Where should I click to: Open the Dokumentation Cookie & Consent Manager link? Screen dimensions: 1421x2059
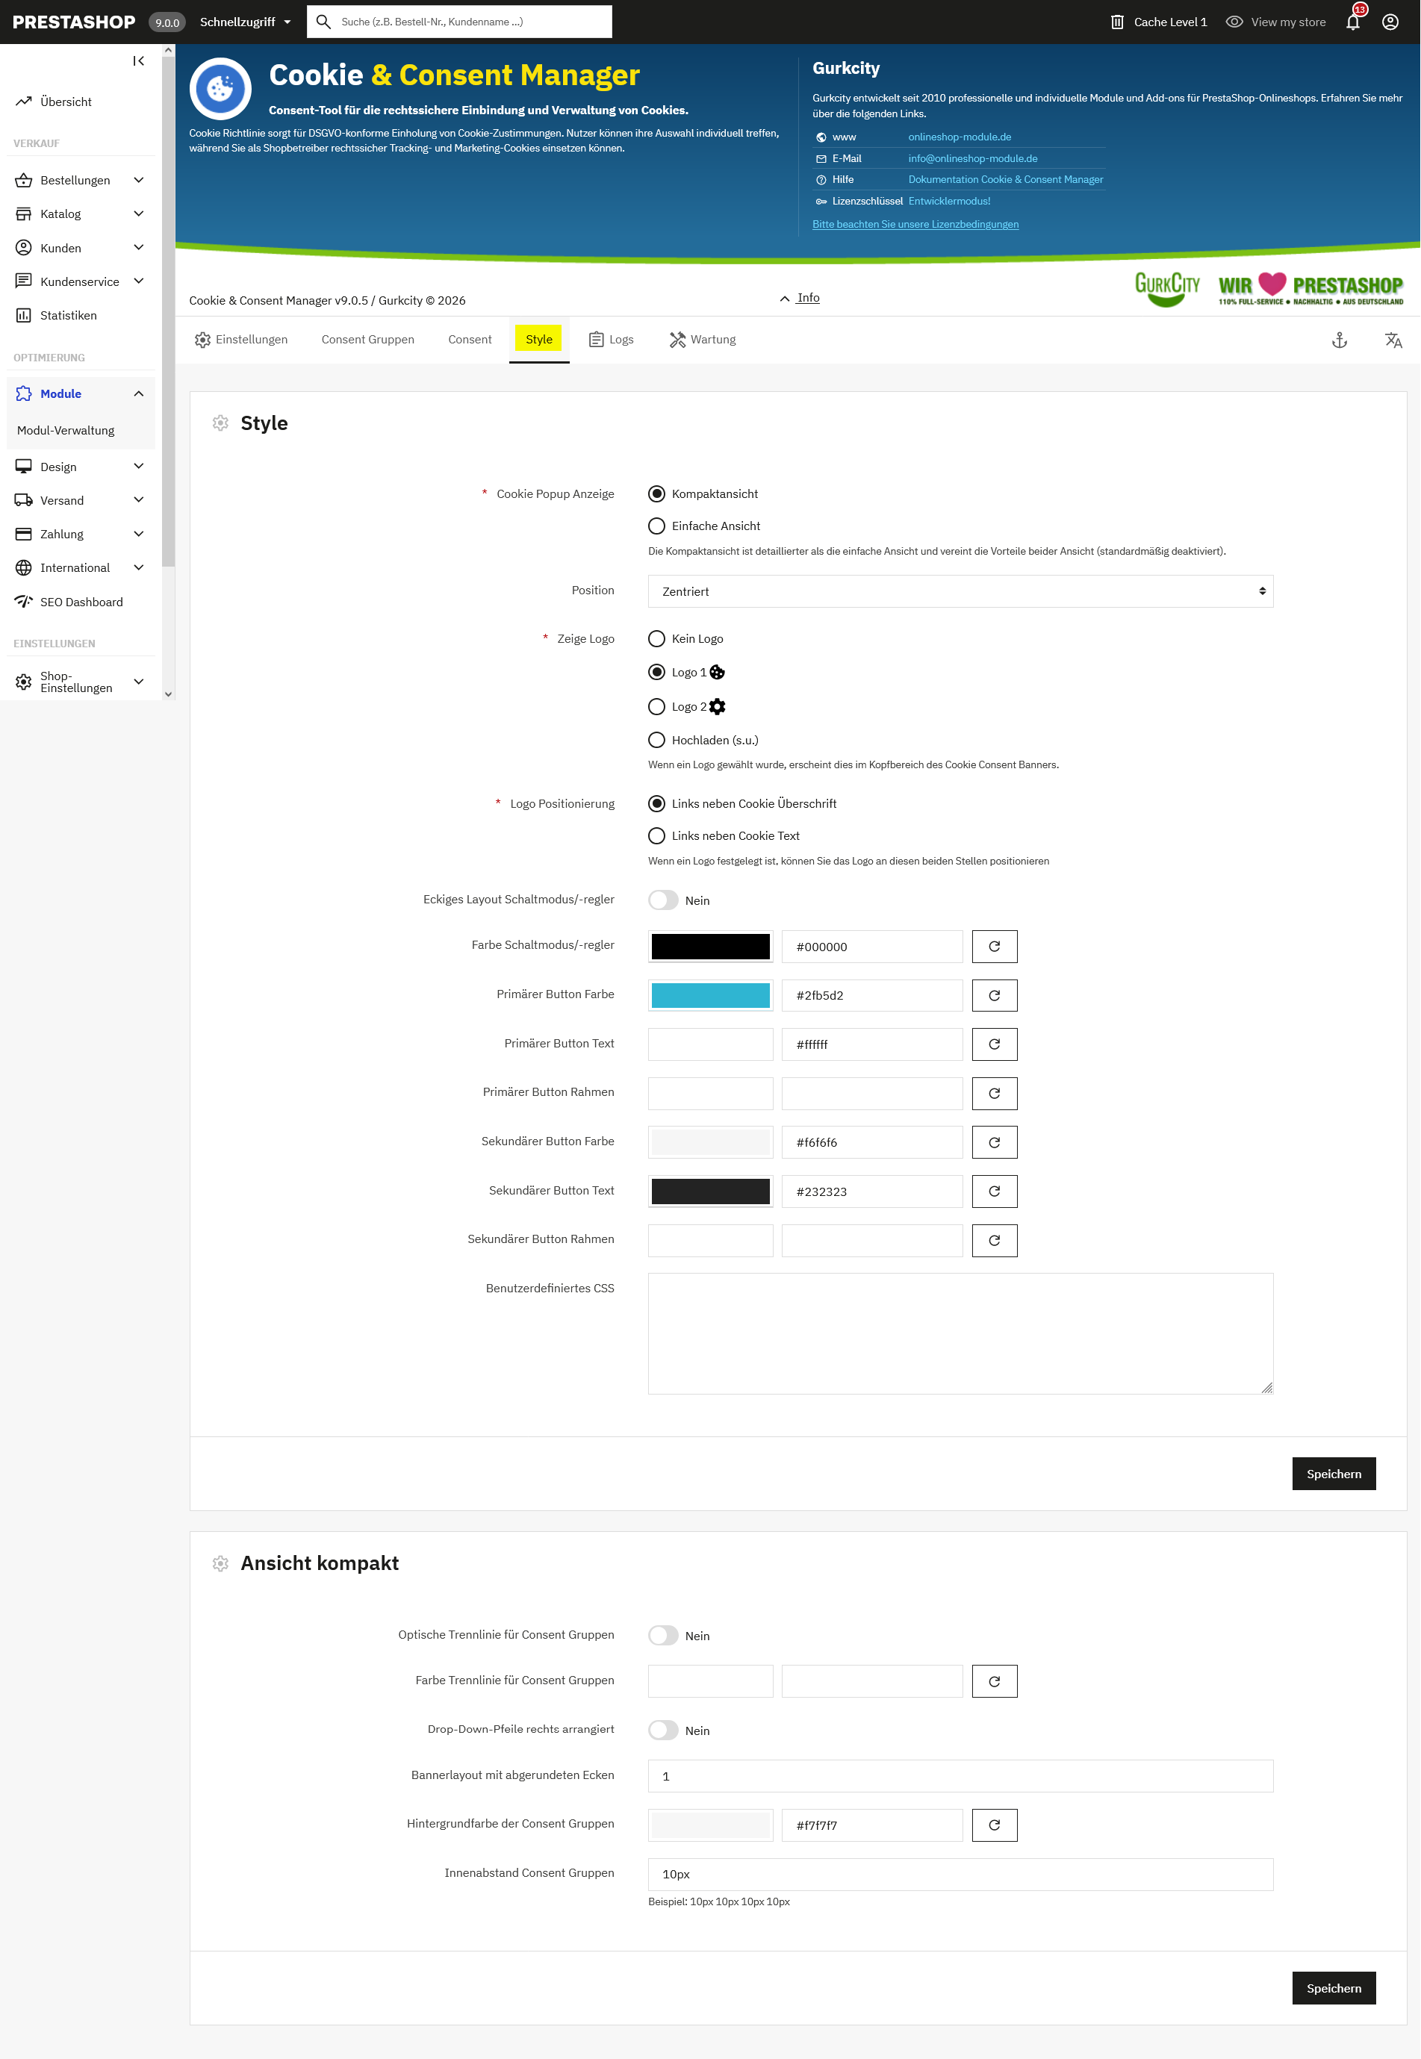pyautogui.click(x=1005, y=180)
